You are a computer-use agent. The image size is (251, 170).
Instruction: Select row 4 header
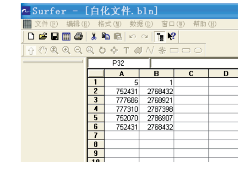click(96, 109)
